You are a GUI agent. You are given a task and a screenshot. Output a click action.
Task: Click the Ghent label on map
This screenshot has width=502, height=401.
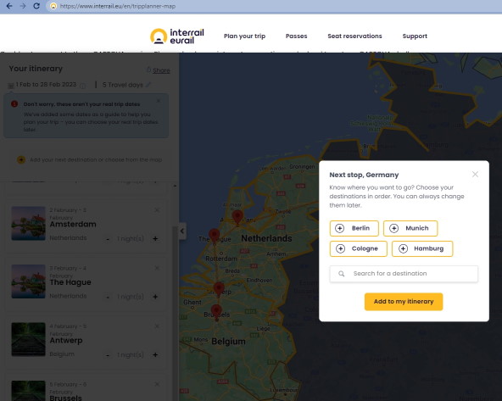(192, 302)
